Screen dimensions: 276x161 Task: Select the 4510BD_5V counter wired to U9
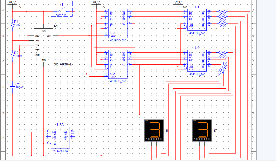pos(118,64)
